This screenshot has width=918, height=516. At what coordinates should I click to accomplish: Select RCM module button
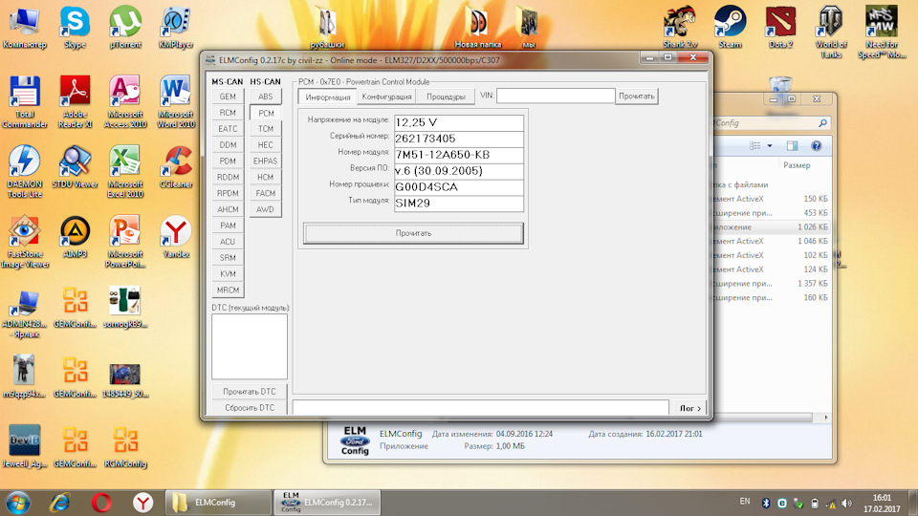pos(228,113)
